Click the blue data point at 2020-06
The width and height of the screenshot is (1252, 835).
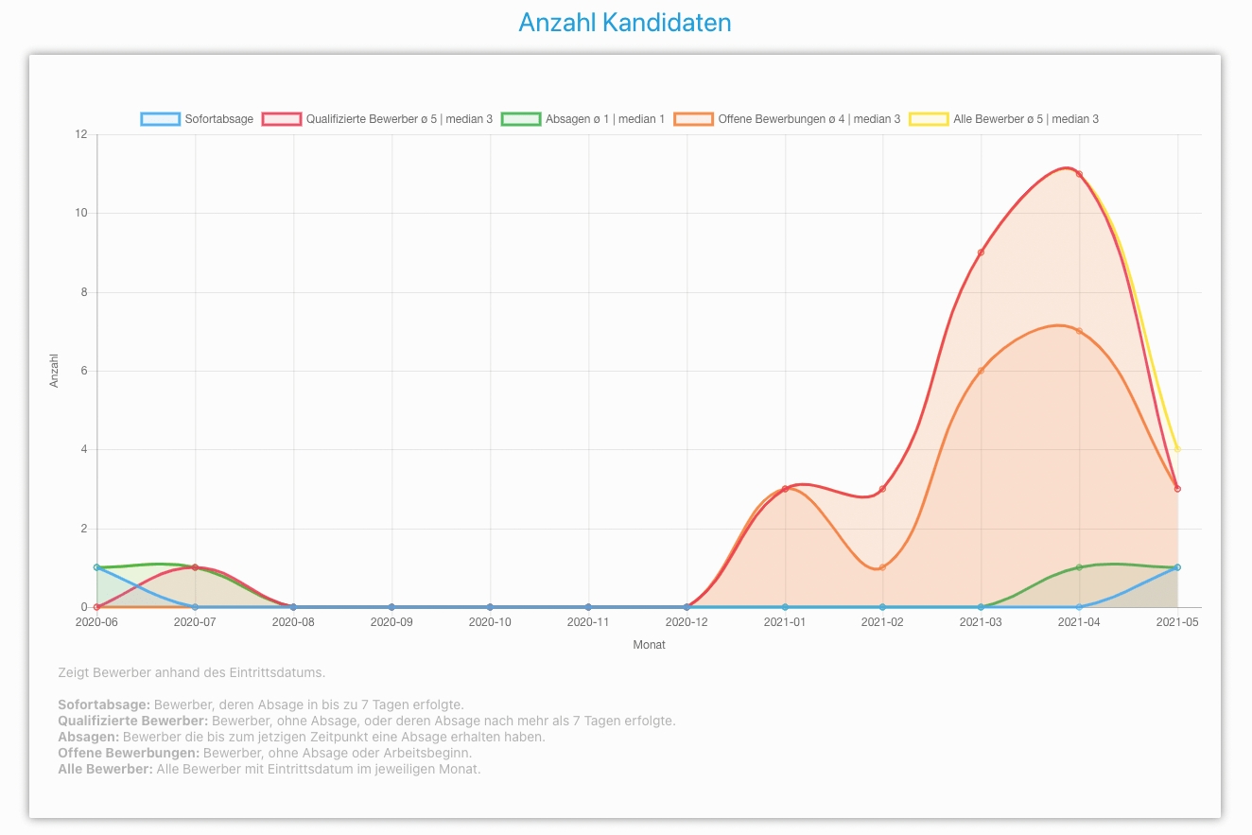pos(96,567)
